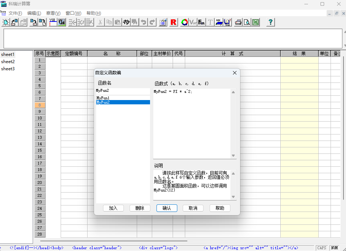Close the 自定义函数编 dialog
The height and width of the screenshot is (251, 346).
click(235, 73)
